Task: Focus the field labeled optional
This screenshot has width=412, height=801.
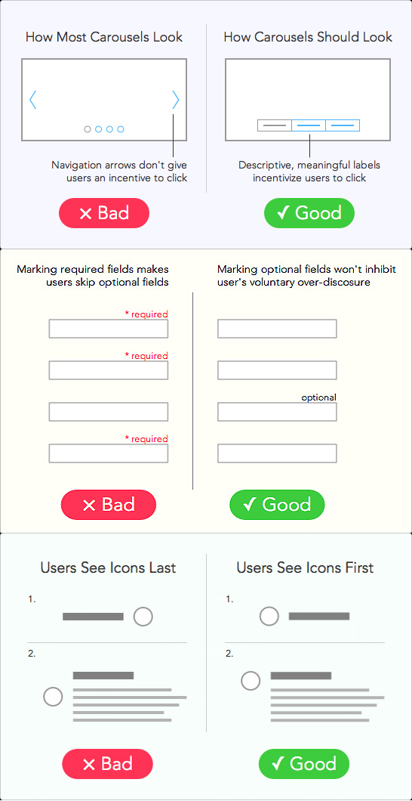Action: (277, 412)
